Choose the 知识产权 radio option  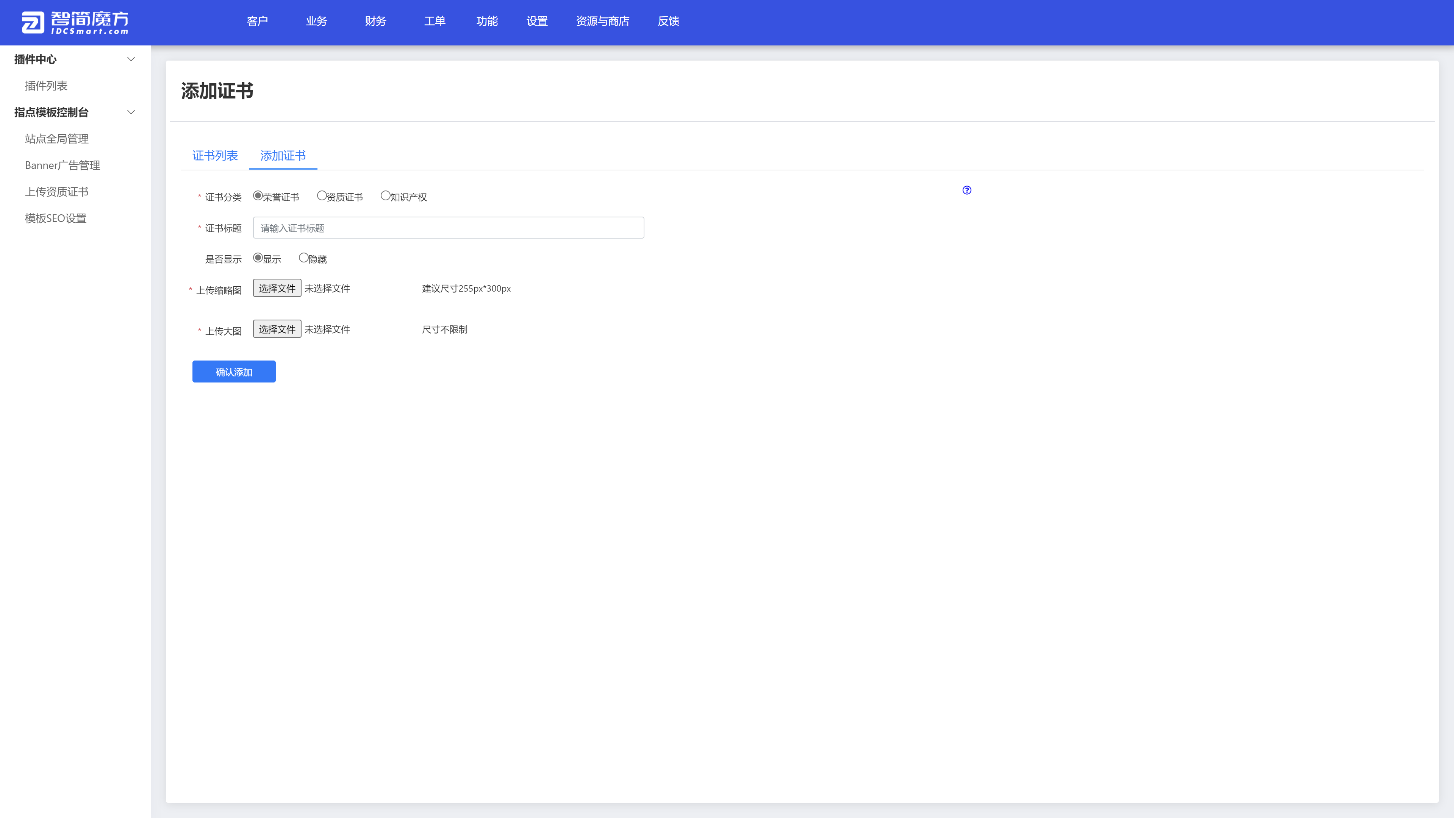[385, 196]
